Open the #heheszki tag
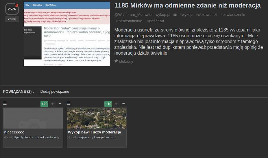This screenshot has height=158, width=268. (x=155, y=21)
